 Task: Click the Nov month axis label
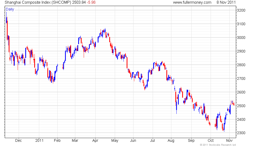click(x=229, y=141)
